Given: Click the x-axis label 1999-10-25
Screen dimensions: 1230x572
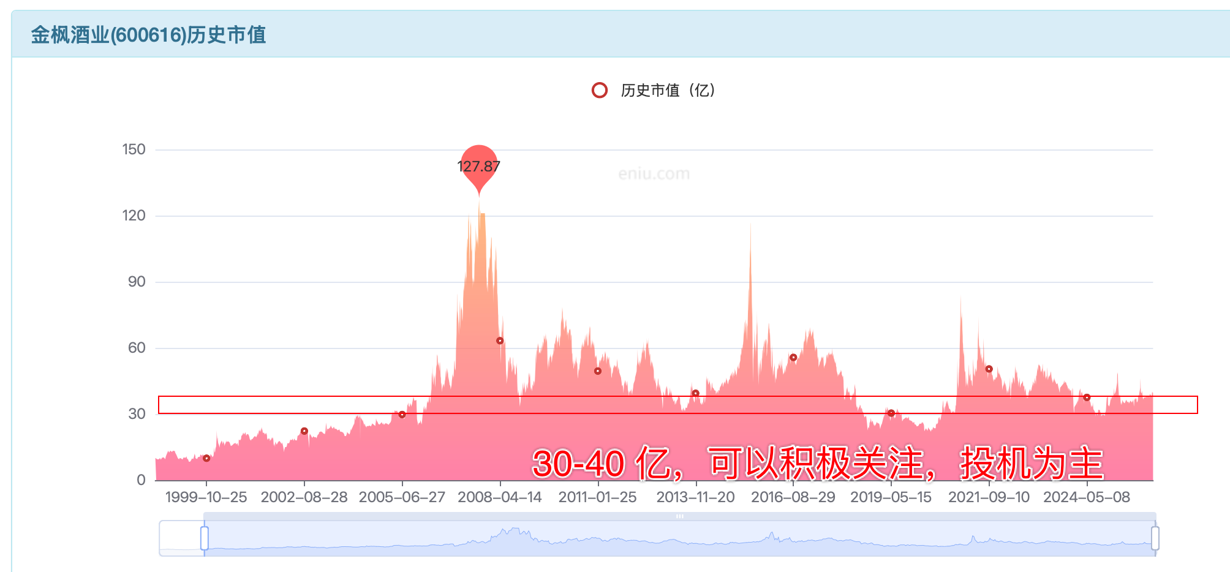Looking at the screenshot, I should tap(206, 497).
